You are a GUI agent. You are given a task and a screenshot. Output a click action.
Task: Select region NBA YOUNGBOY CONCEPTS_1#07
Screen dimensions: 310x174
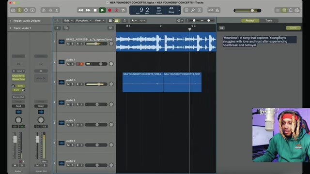183,82
